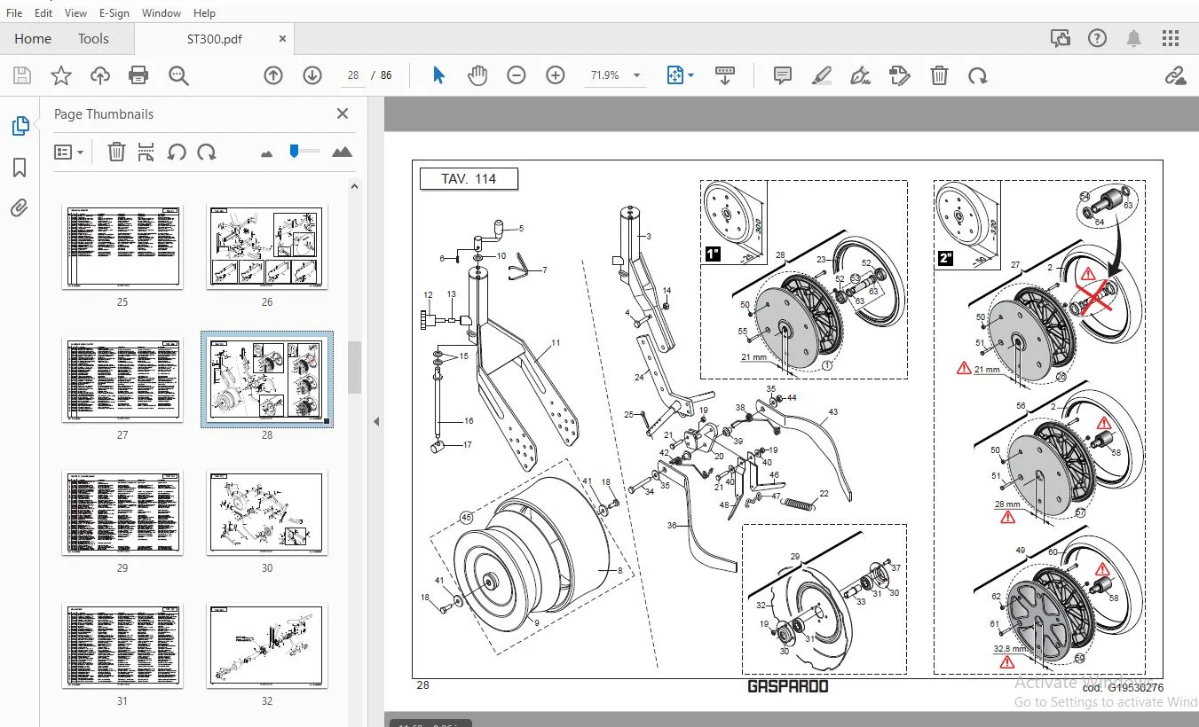This screenshot has height=727, width=1199.
Task: Open the Edit menu
Action: point(43,12)
